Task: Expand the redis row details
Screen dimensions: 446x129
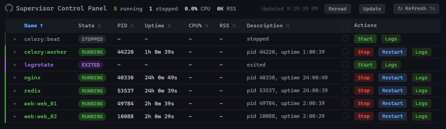Action: coord(15,91)
